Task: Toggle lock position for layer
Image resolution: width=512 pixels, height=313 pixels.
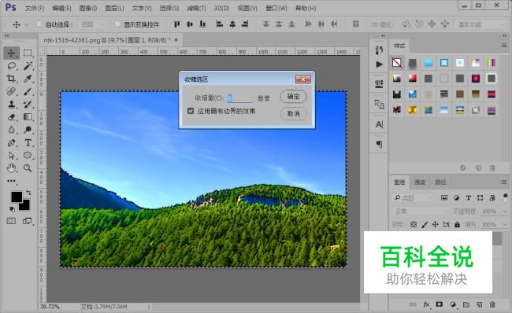Action: click(436, 224)
